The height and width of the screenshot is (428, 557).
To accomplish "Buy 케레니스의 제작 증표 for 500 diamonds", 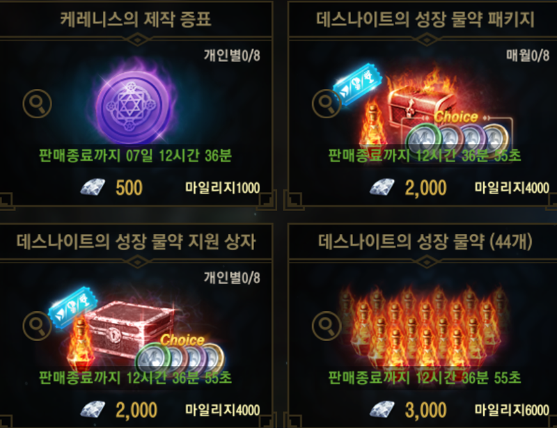I will point(129,187).
